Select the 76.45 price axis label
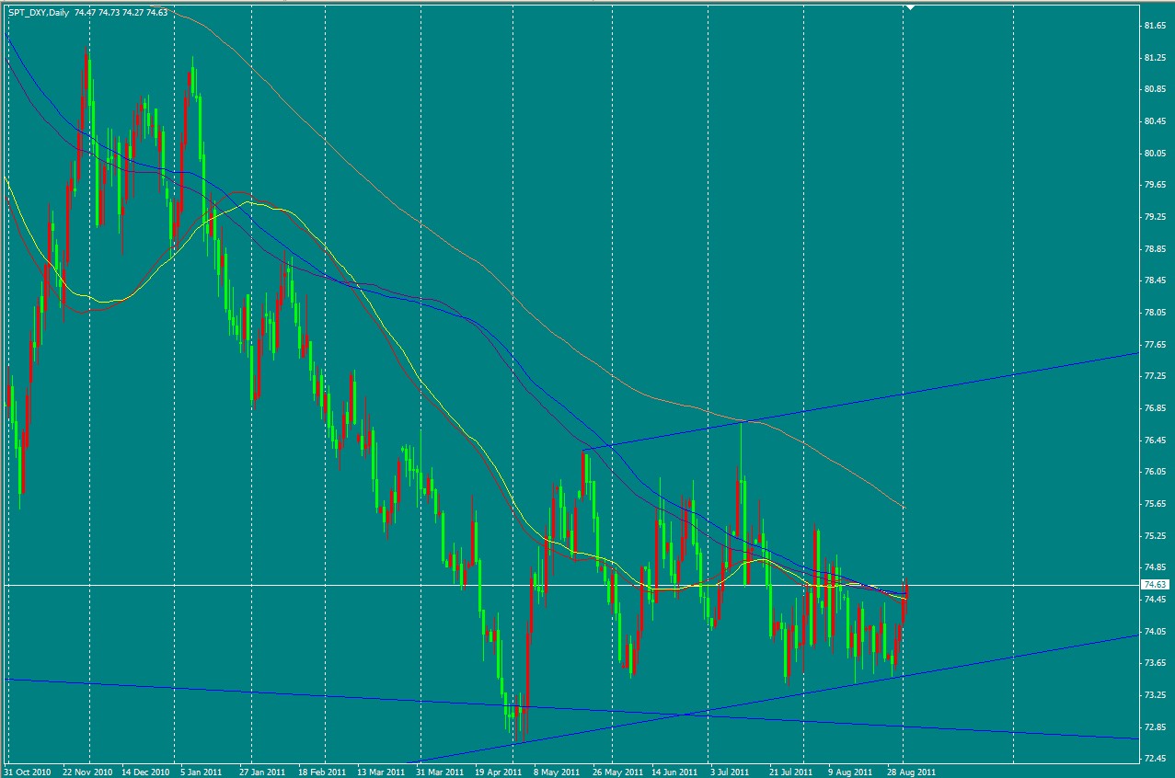1175x778 pixels. [x=1155, y=440]
